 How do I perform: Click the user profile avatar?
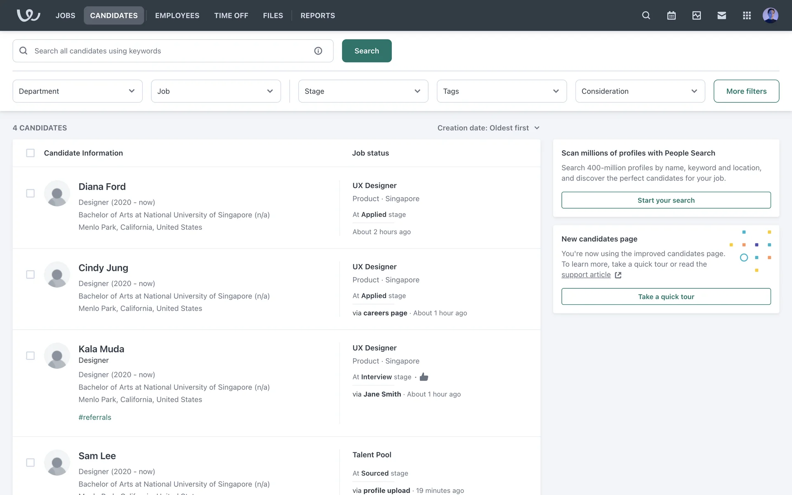tap(770, 16)
